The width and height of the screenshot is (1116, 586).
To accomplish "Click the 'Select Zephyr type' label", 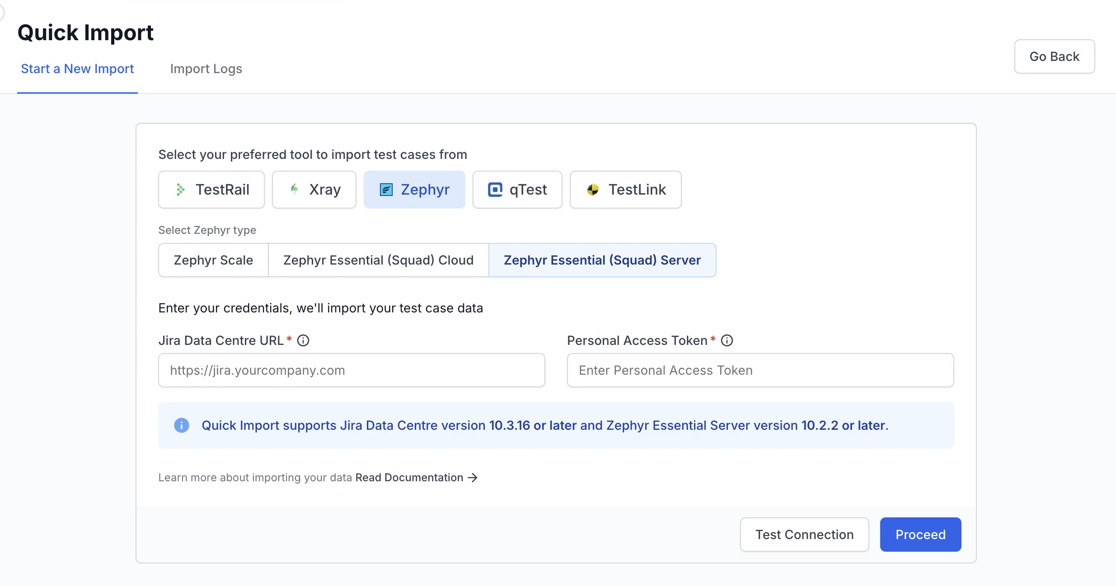I will point(207,230).
